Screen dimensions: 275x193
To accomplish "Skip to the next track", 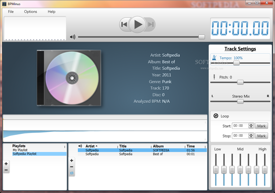I will tap(150, 24).
